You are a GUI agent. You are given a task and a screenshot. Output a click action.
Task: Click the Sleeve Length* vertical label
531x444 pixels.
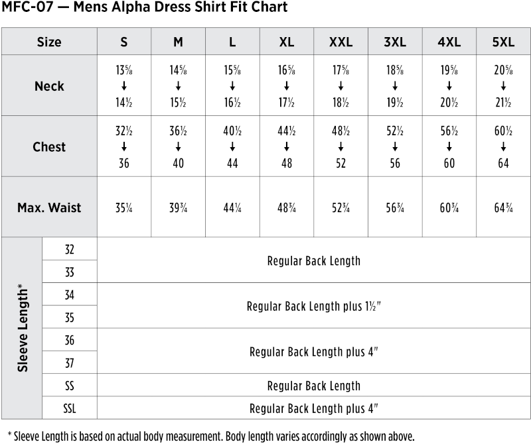point(23,328)
